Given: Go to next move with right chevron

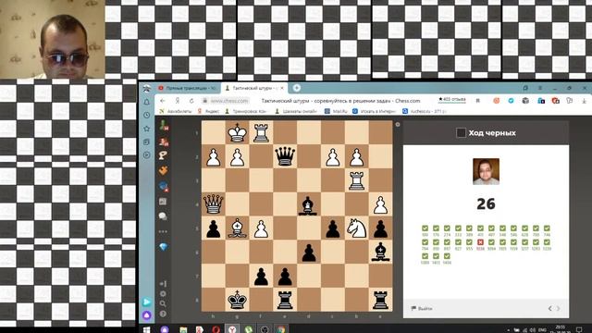Looking at the screenshot, I should pos(559,308).
